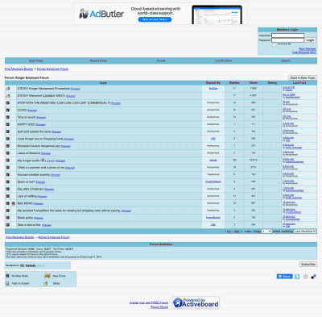Click the sticky icon beside STICKY Welcome topic
322x317 pixels.
pos(8,96)
